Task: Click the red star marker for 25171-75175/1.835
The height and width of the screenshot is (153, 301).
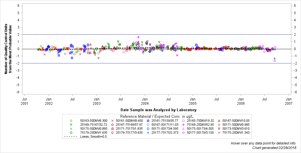Action: pos(112,129)
